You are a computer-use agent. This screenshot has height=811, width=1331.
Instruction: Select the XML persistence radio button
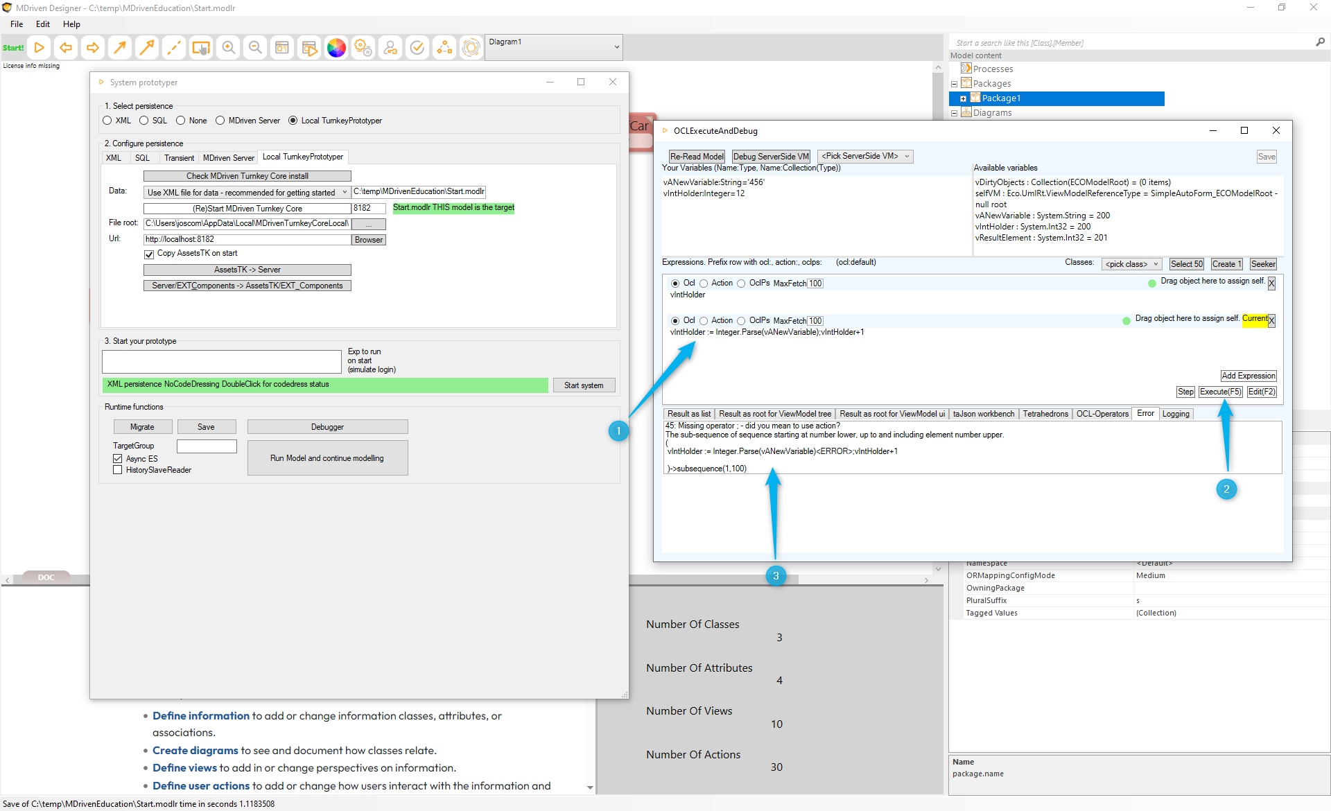[107, 121]
